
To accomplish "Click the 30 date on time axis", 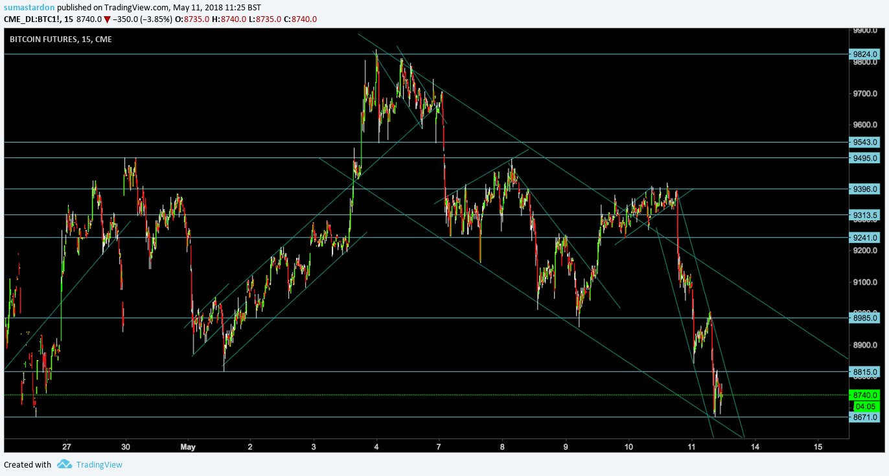I will (x=126, y=447).
